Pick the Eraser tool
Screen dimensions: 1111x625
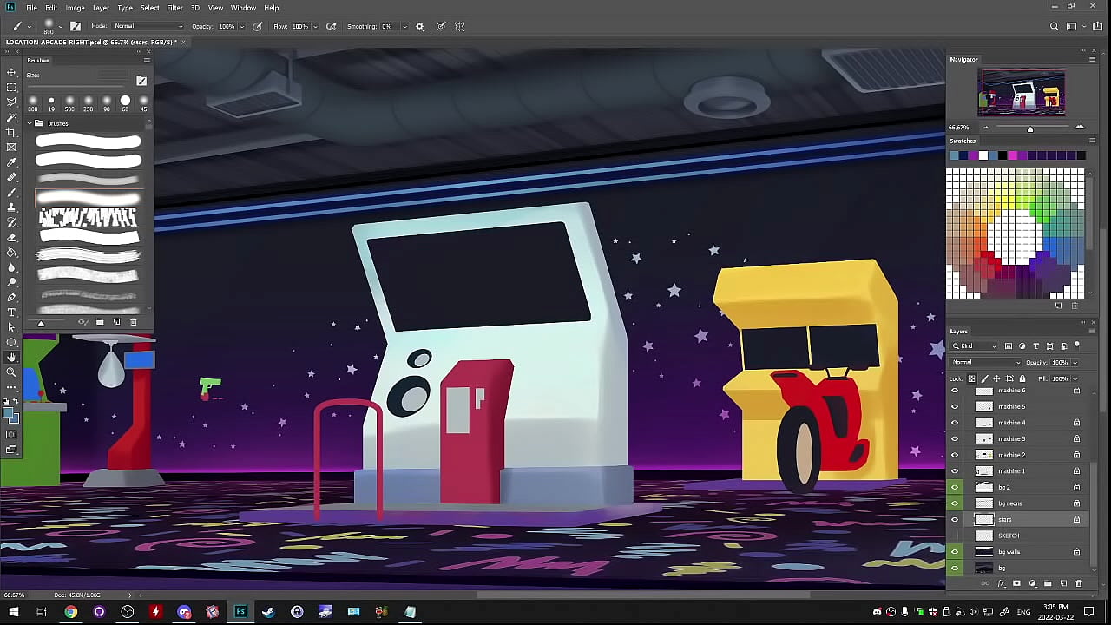pos(11,237)
